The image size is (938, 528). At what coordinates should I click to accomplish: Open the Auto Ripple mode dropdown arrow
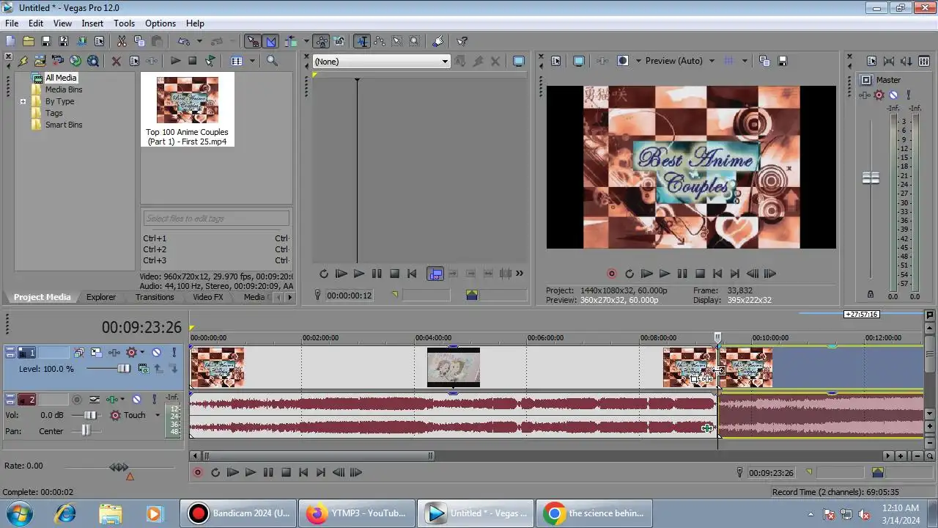pyautogui.click(x=306, y=42)
